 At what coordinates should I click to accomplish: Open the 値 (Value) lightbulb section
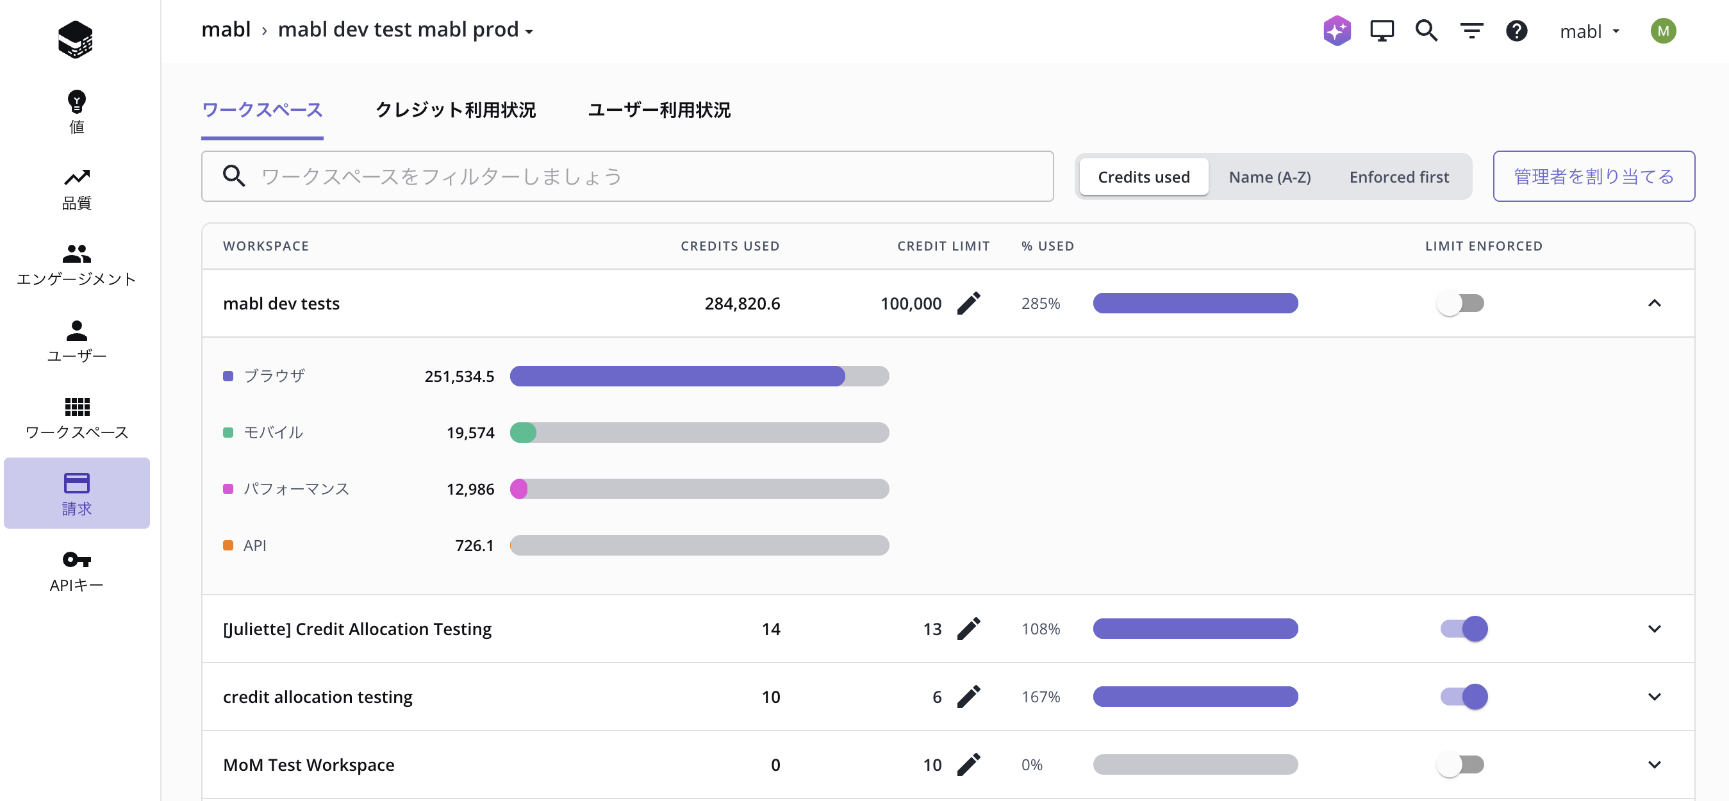click(76, 112)
